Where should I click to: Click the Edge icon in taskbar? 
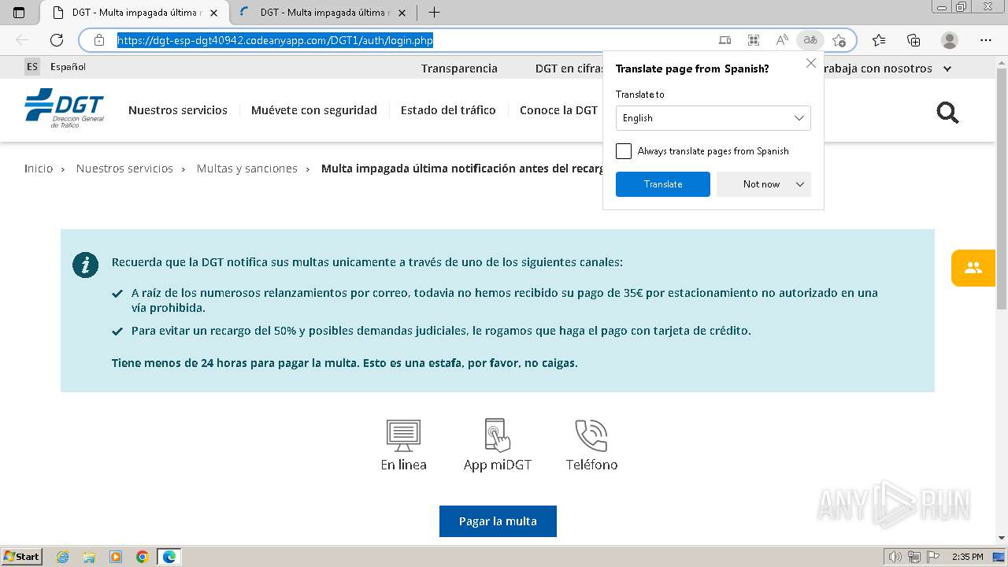(169, 557)
